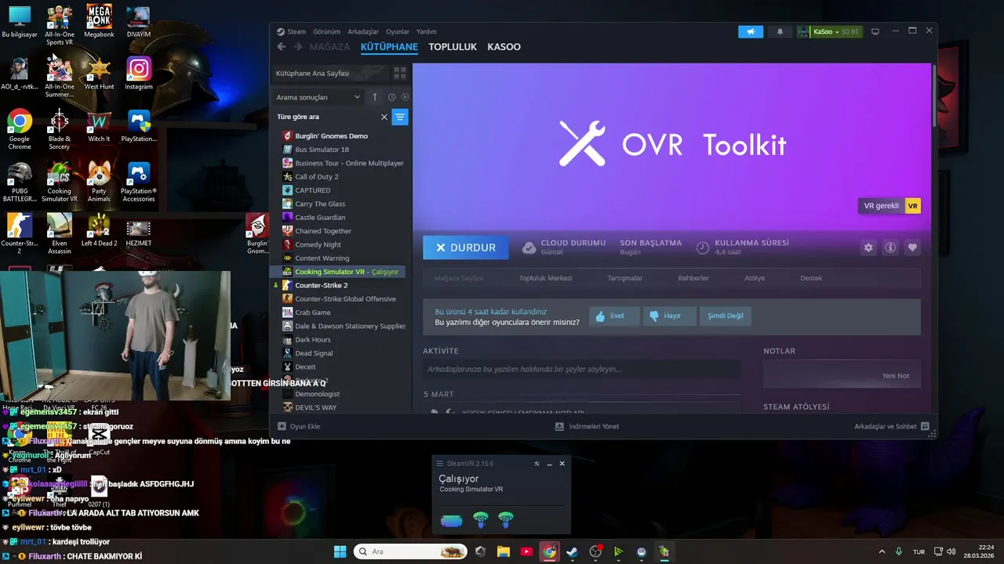Open the KaSoo account dropdown
Image resolution: width=1004 pixels, height=564 pixels.
pyautogui.click(x=829, y=31)
